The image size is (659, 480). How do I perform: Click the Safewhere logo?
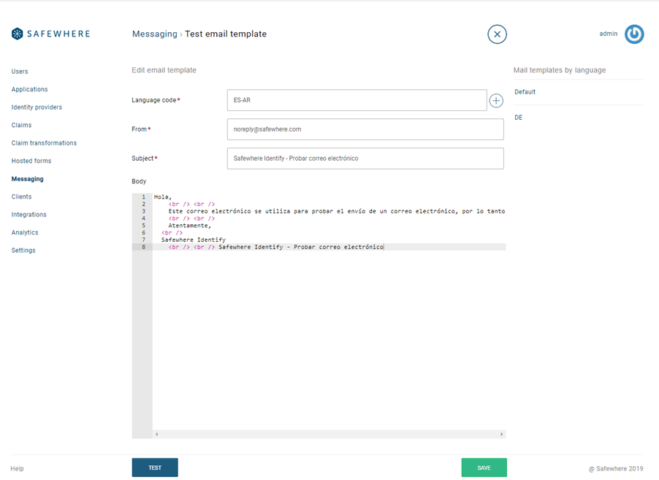pyautogui.click(x=51, y=34)
